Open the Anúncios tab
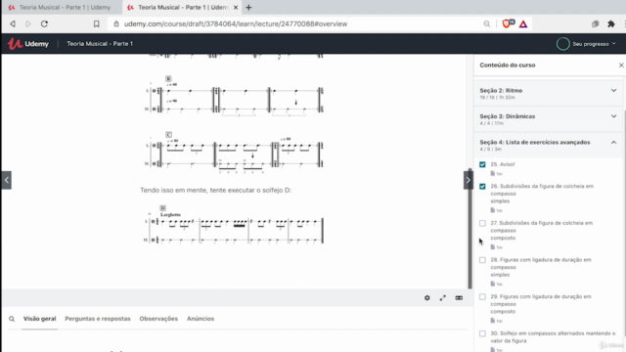 point(201,319)
